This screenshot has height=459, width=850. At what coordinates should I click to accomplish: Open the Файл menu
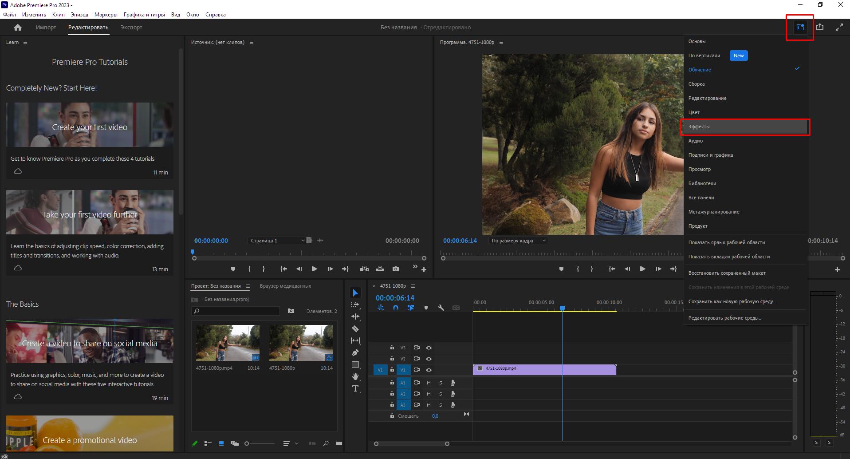tap(9, 15)
